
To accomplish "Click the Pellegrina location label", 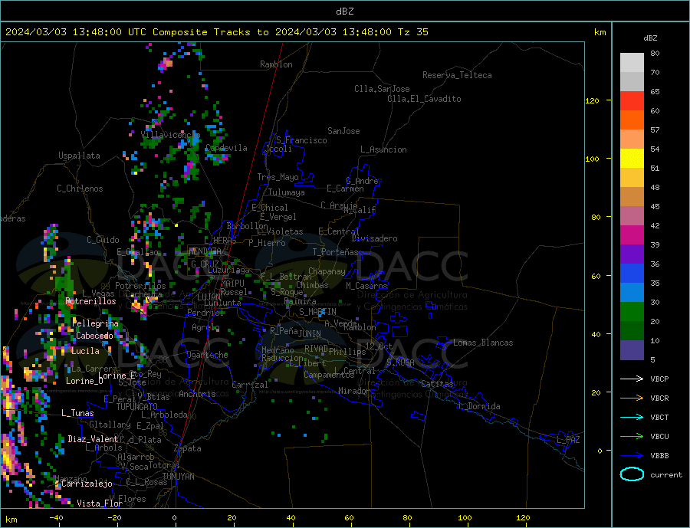I will (x=96, y=323).
